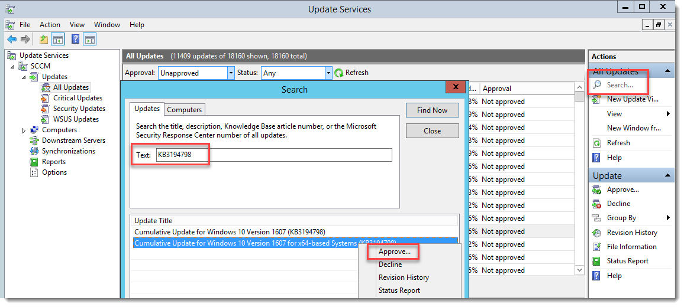Switch to the Computers tab in Search
Viewport: 684px width, 307px height.
pyautogui.click(x=185, y=109)
